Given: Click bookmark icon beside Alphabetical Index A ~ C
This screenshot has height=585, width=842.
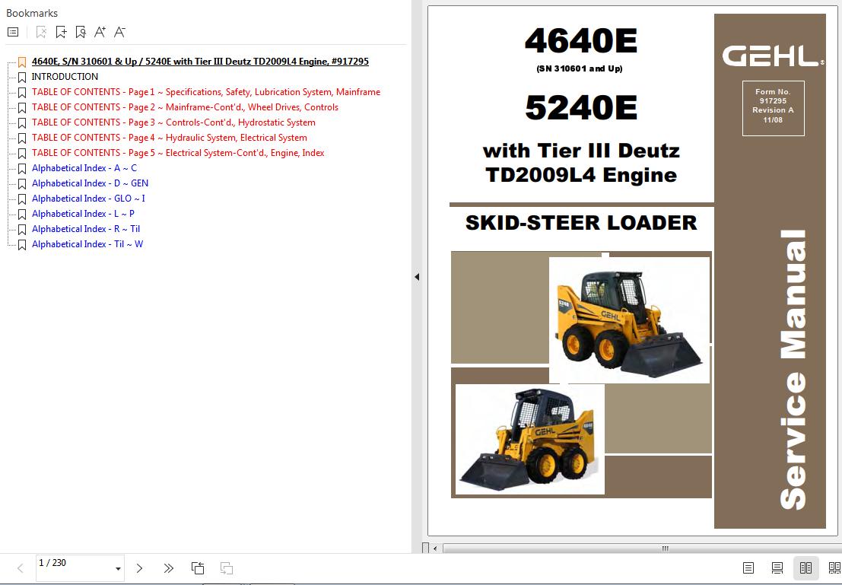Looking at the screenshot, I should tap(22, 169).
